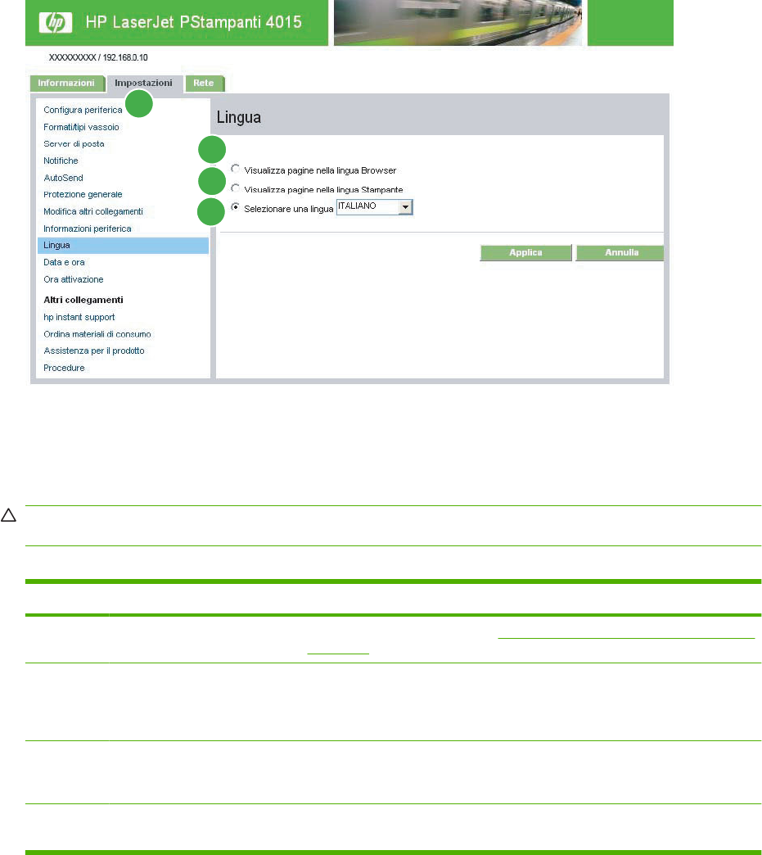Screen dimensions: 762x855
Task: Select Visualizza pagine nella lingua Stampante option
Action: point(235,188)
